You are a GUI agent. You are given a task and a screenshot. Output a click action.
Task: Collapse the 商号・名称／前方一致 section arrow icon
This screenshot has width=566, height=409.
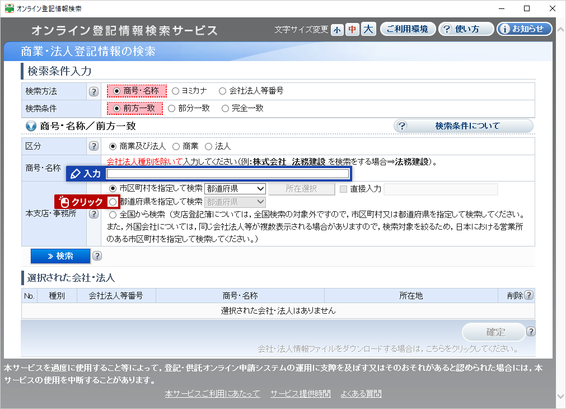coord(31,126)
